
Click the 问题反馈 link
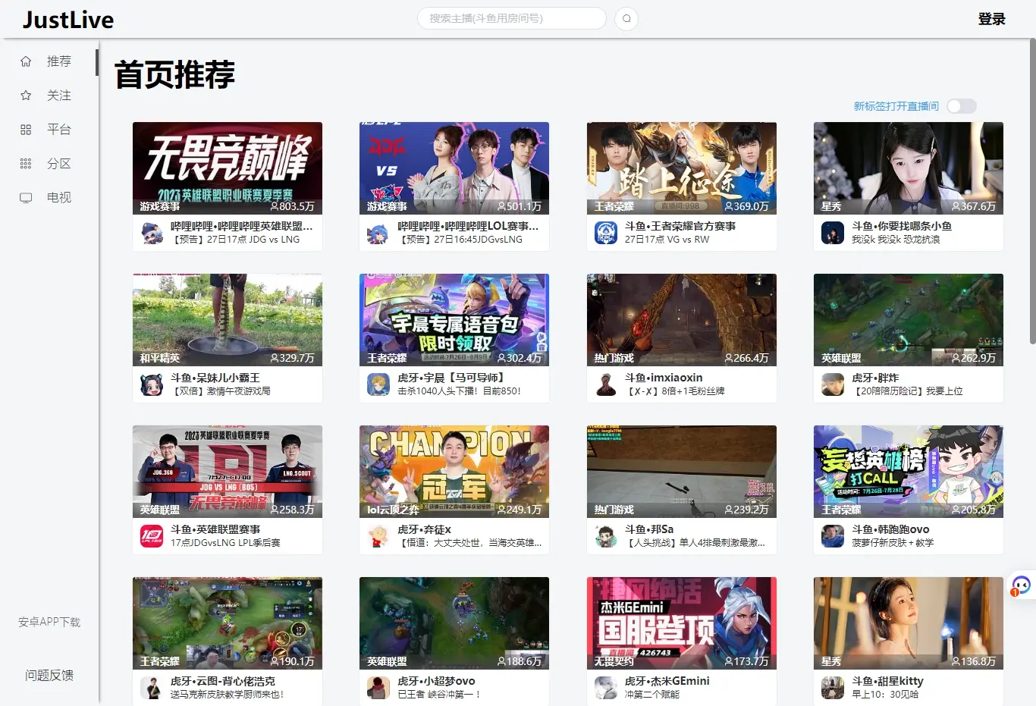pos(49,675)
